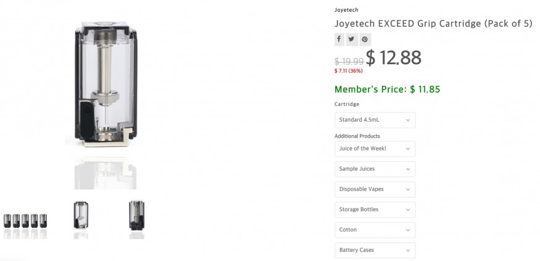Expand the Disposable Vapes dropdown

375,189
